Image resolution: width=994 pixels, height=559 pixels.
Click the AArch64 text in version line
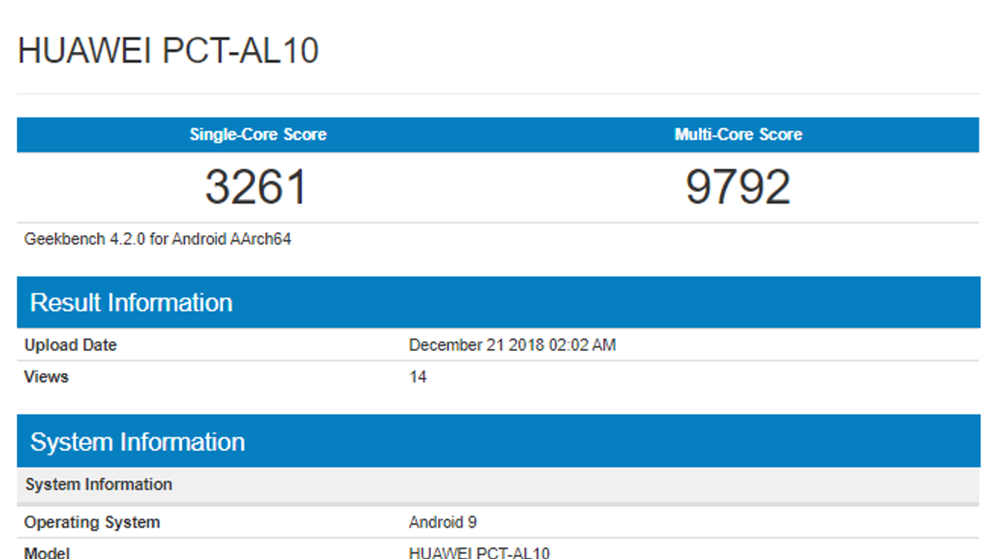[260, 239]
